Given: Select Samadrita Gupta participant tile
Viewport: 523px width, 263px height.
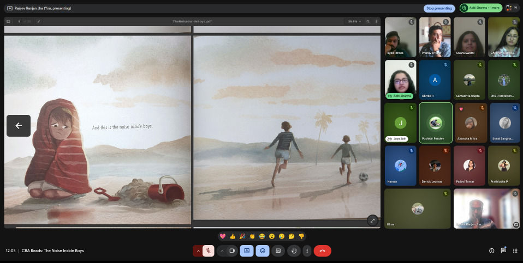Looking at the screenshot, I should tap(469, 80).
